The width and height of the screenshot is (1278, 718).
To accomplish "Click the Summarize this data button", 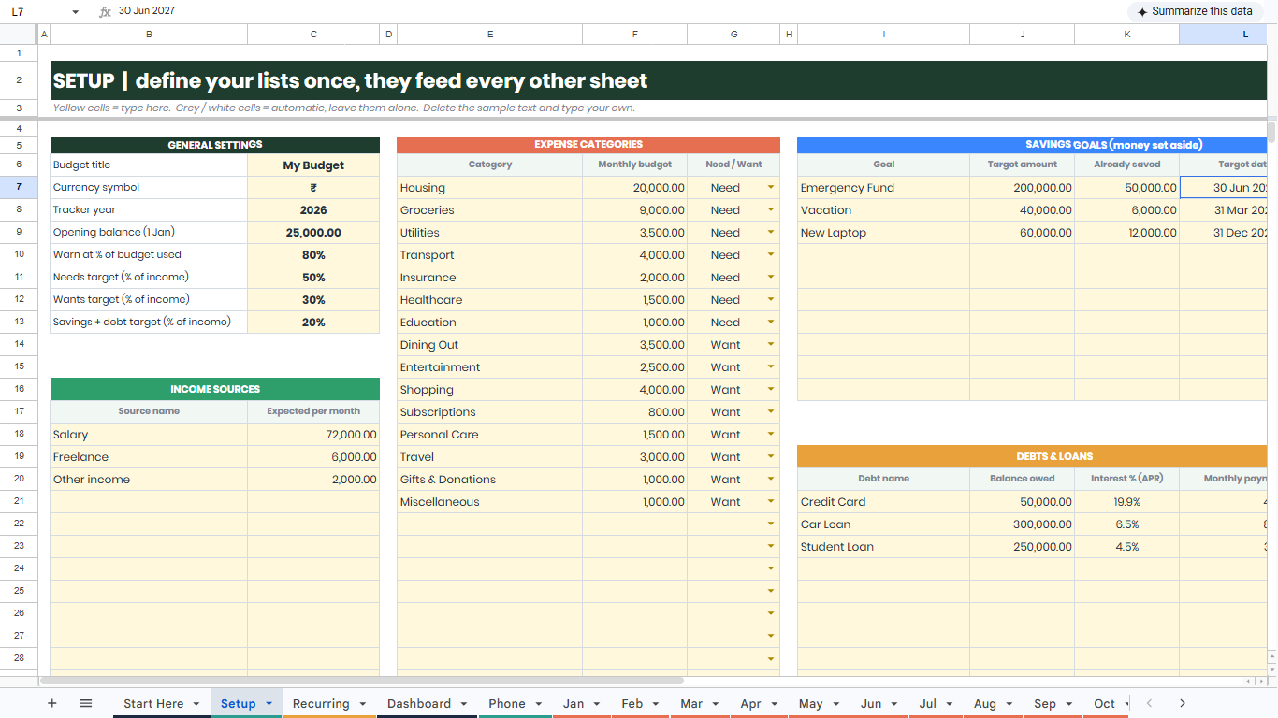I will point(1196,11).
